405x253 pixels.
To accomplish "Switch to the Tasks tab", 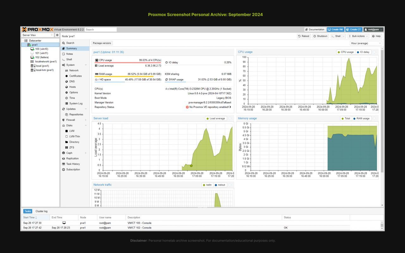I will coord(28,211).
